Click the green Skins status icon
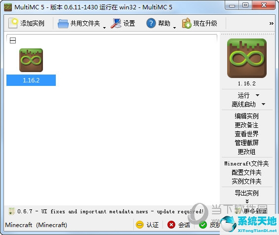This screenshot has width=279, height=235. click(203, 225)
